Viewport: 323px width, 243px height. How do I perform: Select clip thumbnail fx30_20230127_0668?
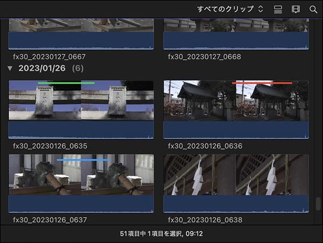pos(236,34)
